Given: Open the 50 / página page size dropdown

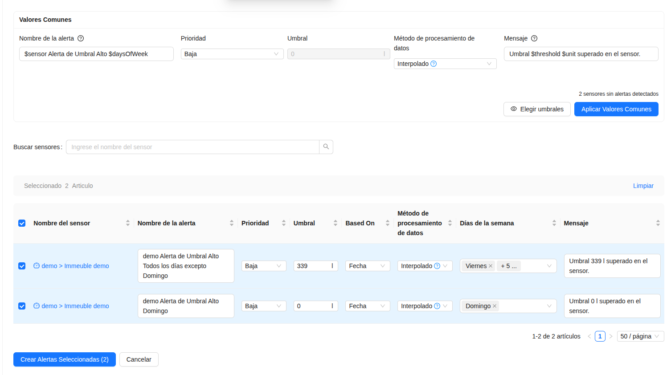Looking at the screenshot, I should (x=640, y=336).
